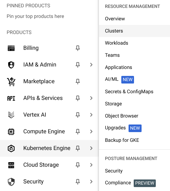Click the 'POSTURE MANAGEMENT' heading
The height and width of the screenshot is (191, 170).
coord(131,159)
